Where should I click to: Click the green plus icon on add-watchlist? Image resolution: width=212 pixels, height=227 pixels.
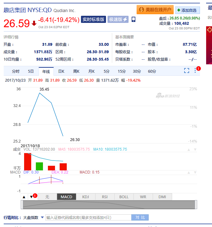click(179, 10)
